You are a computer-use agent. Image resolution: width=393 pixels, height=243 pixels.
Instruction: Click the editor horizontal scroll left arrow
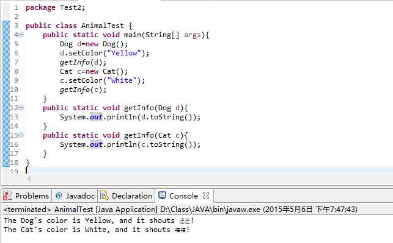29,178
